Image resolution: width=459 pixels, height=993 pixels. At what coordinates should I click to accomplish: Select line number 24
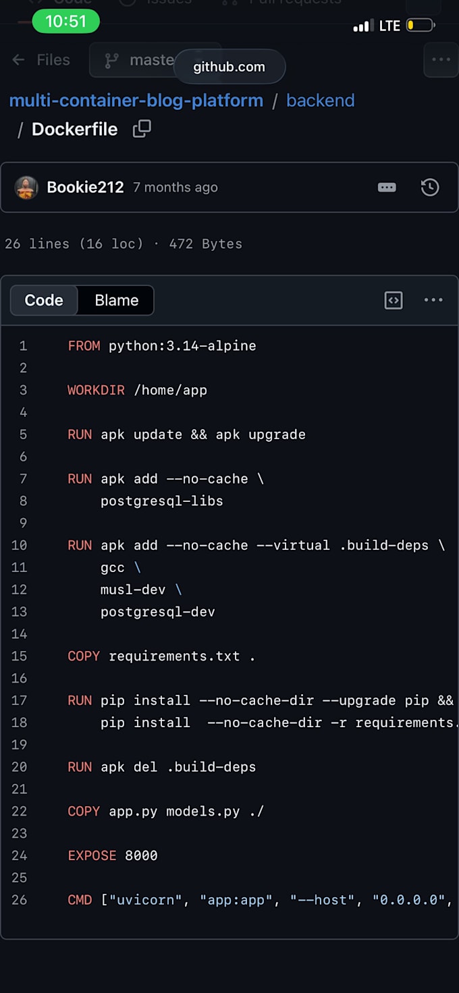click(20, 855)
